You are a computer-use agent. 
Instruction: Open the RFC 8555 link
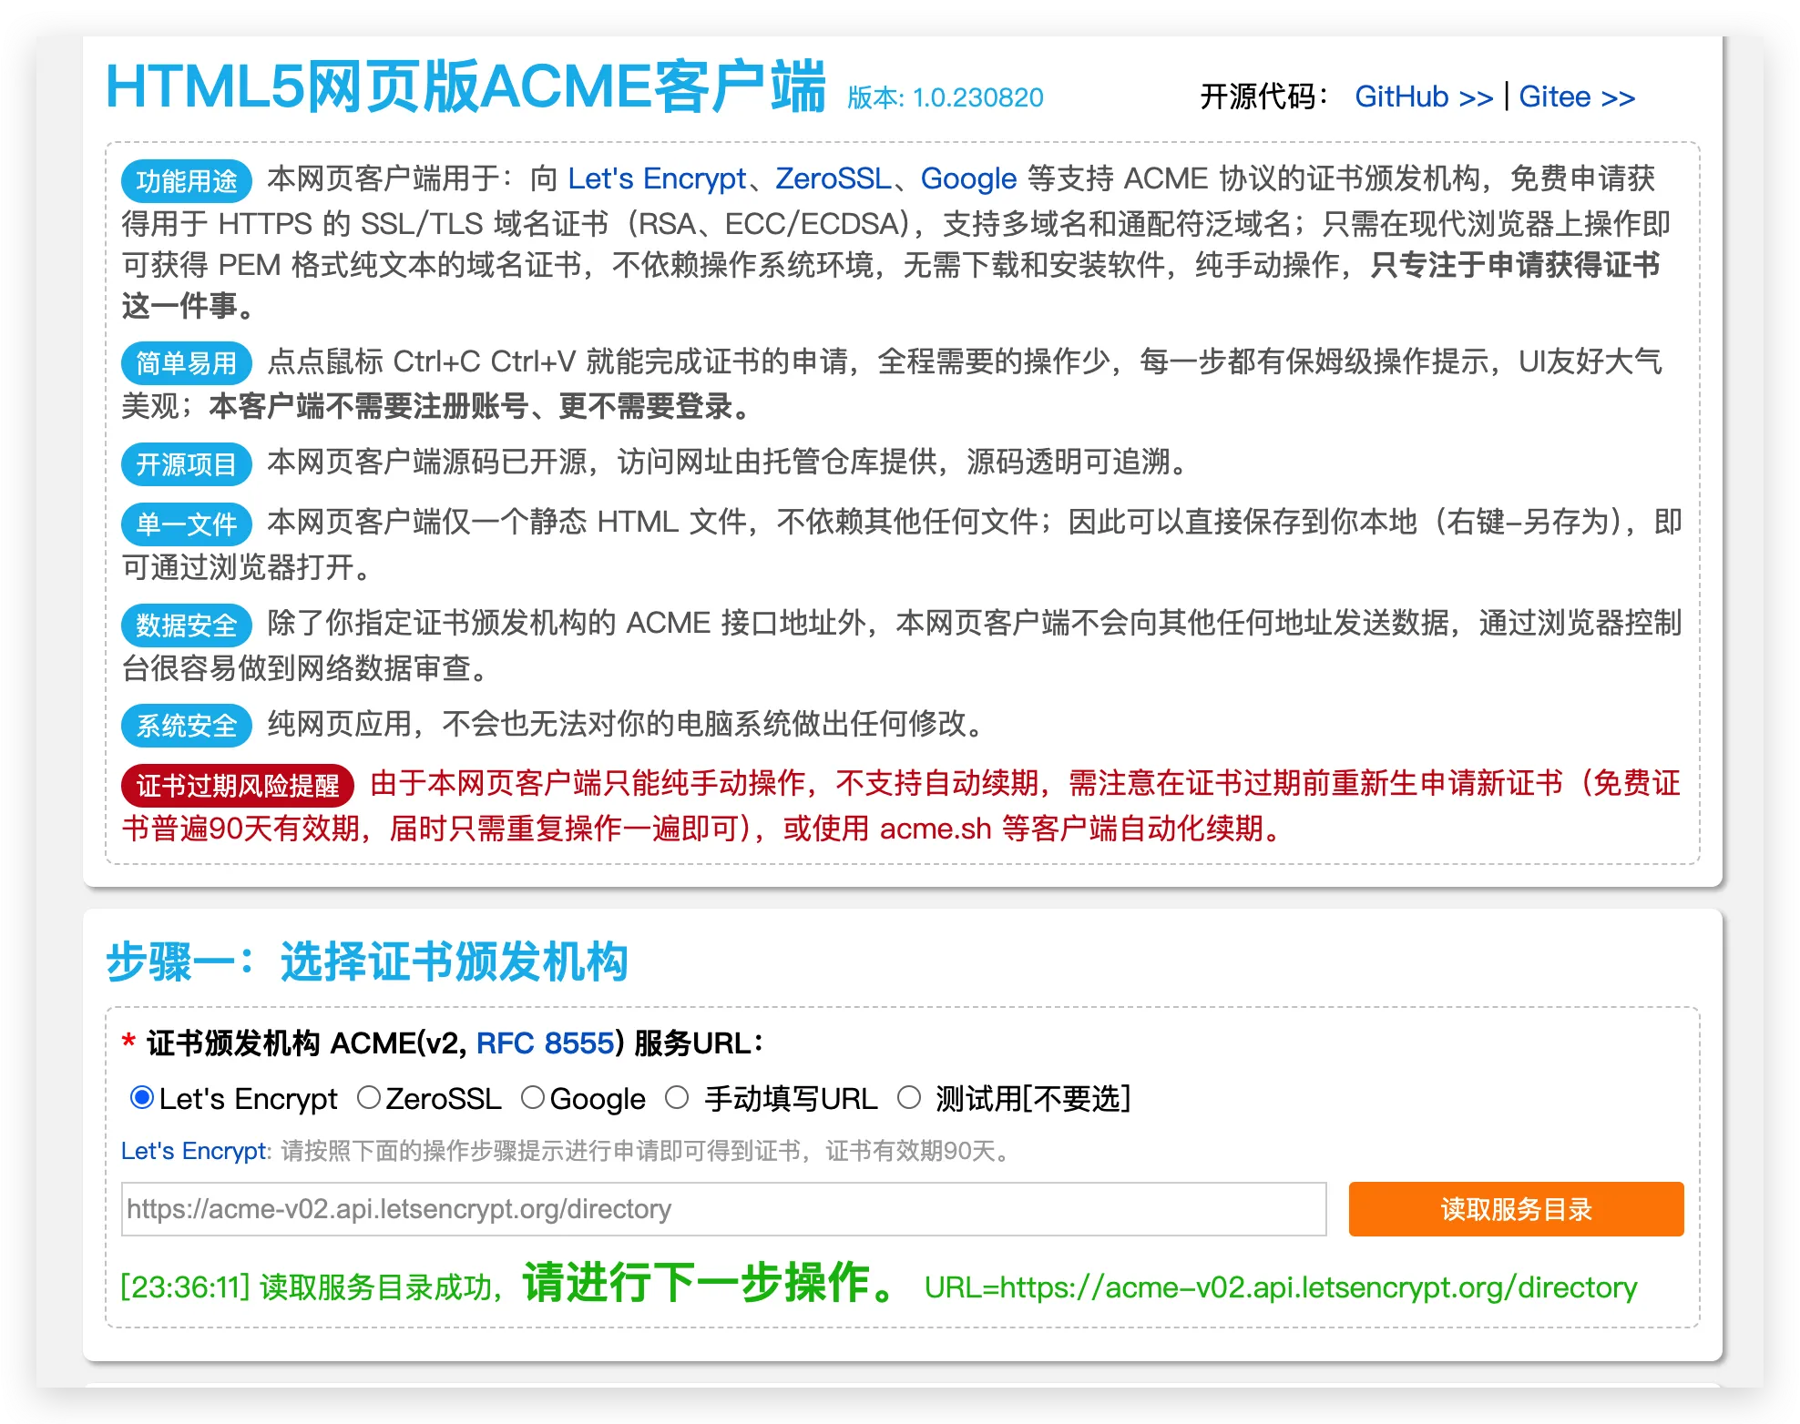click(545, 1043)
